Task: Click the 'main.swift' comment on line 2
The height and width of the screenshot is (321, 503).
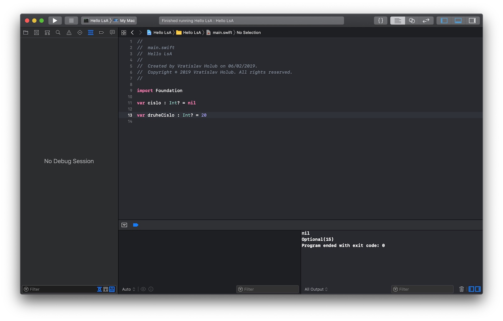Action: 156,48
